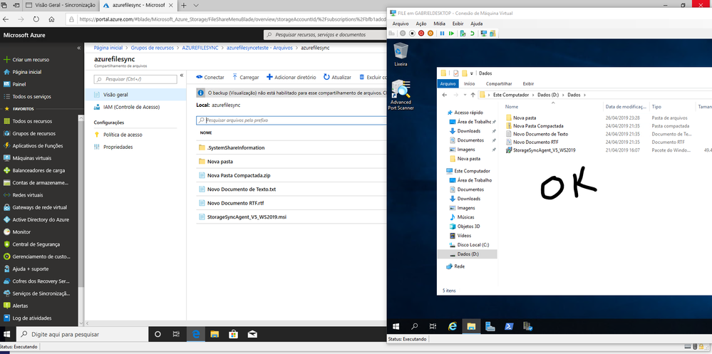Click AZUREFILESYNC breadcrumb link
Screen dimensions: 712x354
200,47
